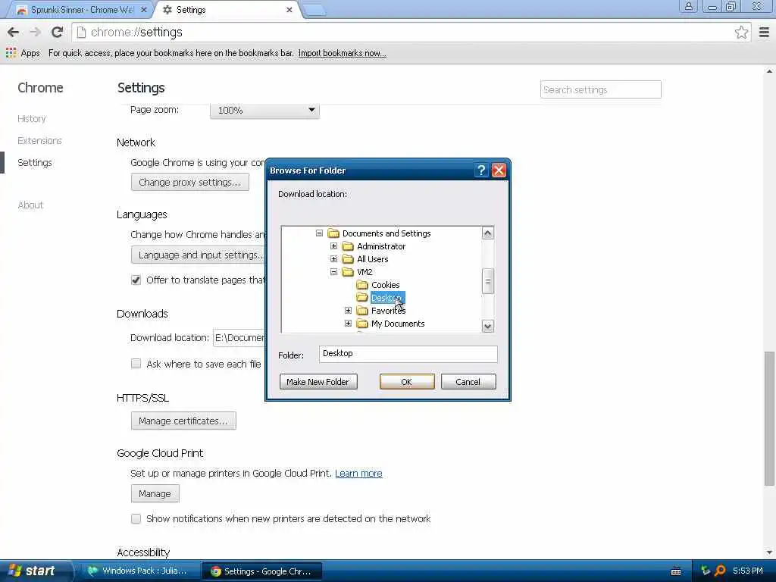Click the Google Cloud Print Manage button
This screenshot has height=582, width=776.
(155, 493)
